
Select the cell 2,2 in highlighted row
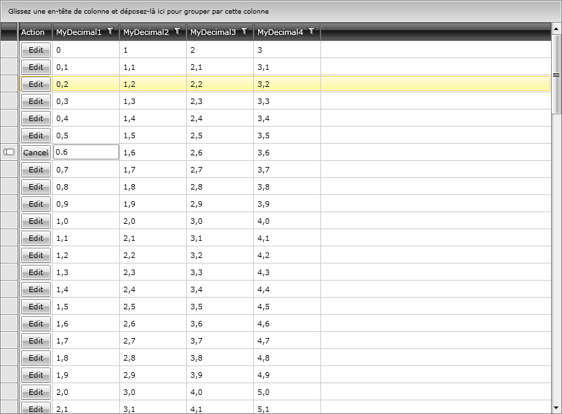point(220,84)
